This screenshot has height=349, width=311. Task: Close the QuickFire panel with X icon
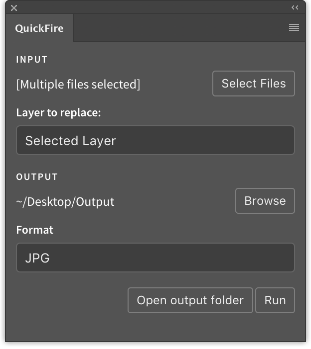point(14,8)
